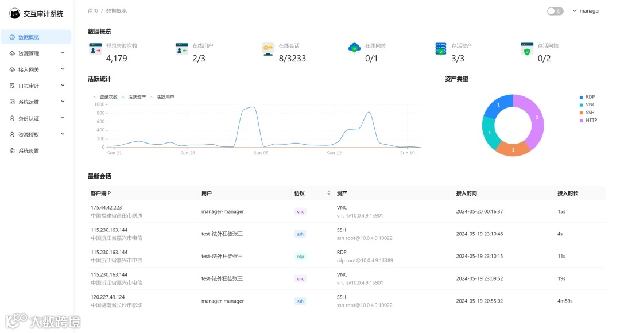Toggle the 活跃资产 chart legend
The height and width of the screenshot is (333, 620).
coord(134,97)
